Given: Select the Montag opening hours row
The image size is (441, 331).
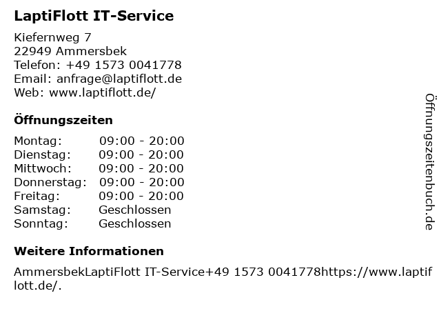Looking at the screenshot, I should [x=99, y=141].
